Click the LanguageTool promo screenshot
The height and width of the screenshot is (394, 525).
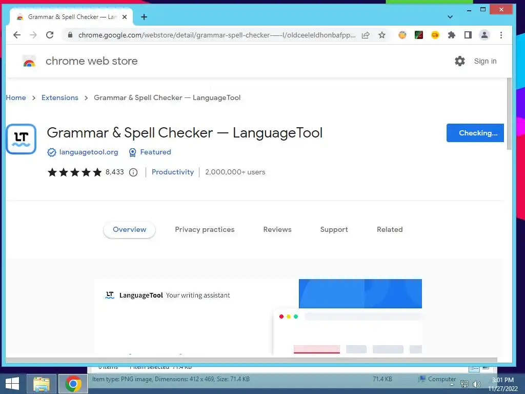point(258,316)
